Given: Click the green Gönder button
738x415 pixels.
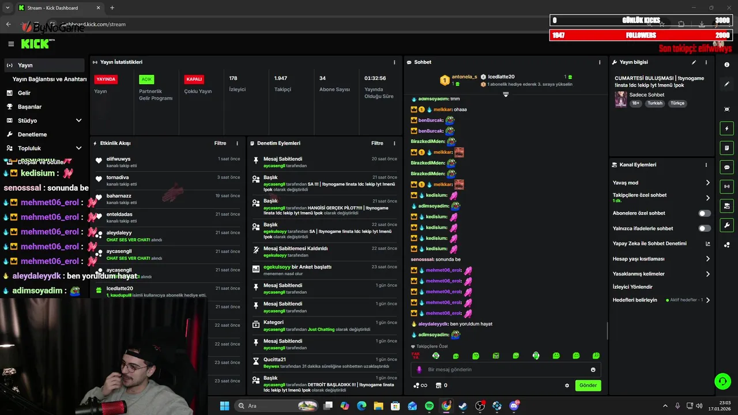Looking at the screenshot, I should tap(588, 386).
